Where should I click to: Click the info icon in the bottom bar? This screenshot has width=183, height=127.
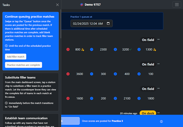(161, 121)
